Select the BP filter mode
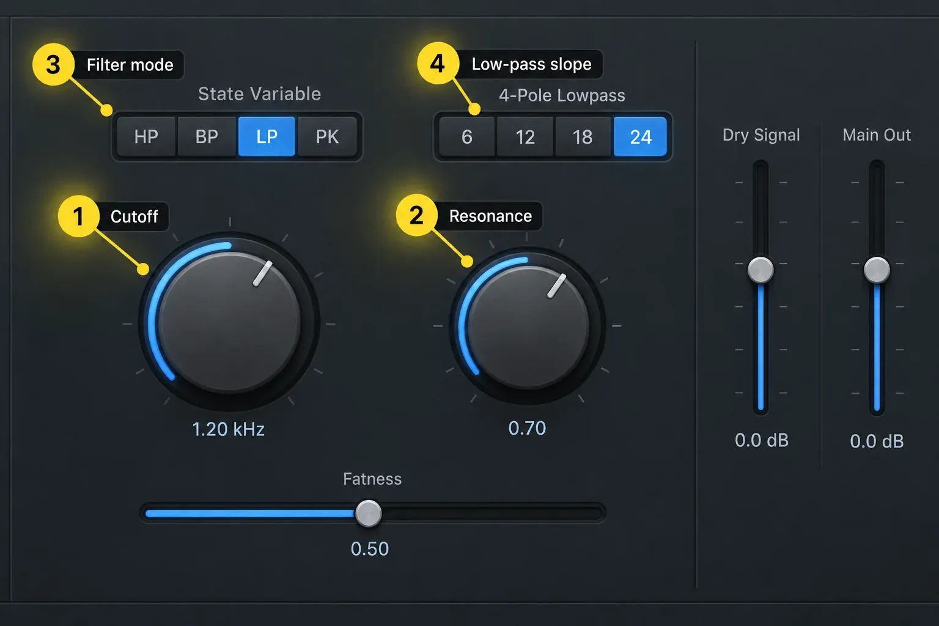The image size is (939, 626). point(207,136)
